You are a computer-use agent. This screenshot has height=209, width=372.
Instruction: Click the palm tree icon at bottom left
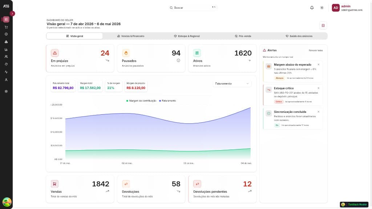coord(7,202)
